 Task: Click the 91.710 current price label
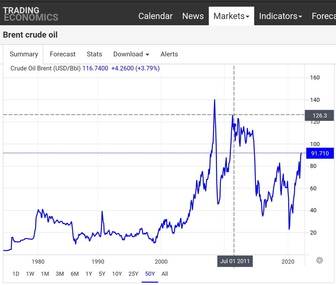[320, 153]
